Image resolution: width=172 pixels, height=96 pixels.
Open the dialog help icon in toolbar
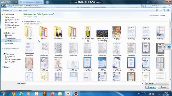click(x=168, y=10)
